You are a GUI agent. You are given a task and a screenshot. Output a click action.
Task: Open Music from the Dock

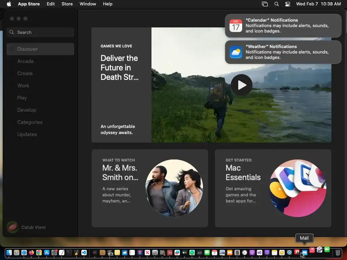tap(312, 250)
